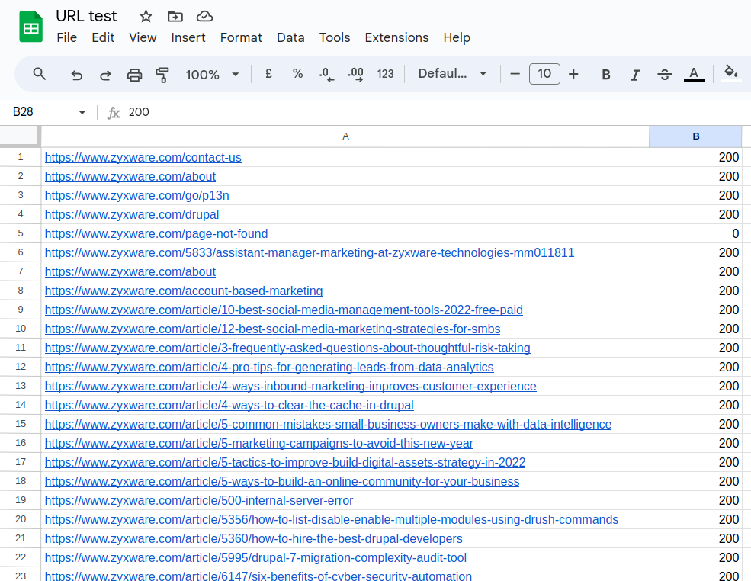Select column B header
751x581 pixels.
coord(696,136)
